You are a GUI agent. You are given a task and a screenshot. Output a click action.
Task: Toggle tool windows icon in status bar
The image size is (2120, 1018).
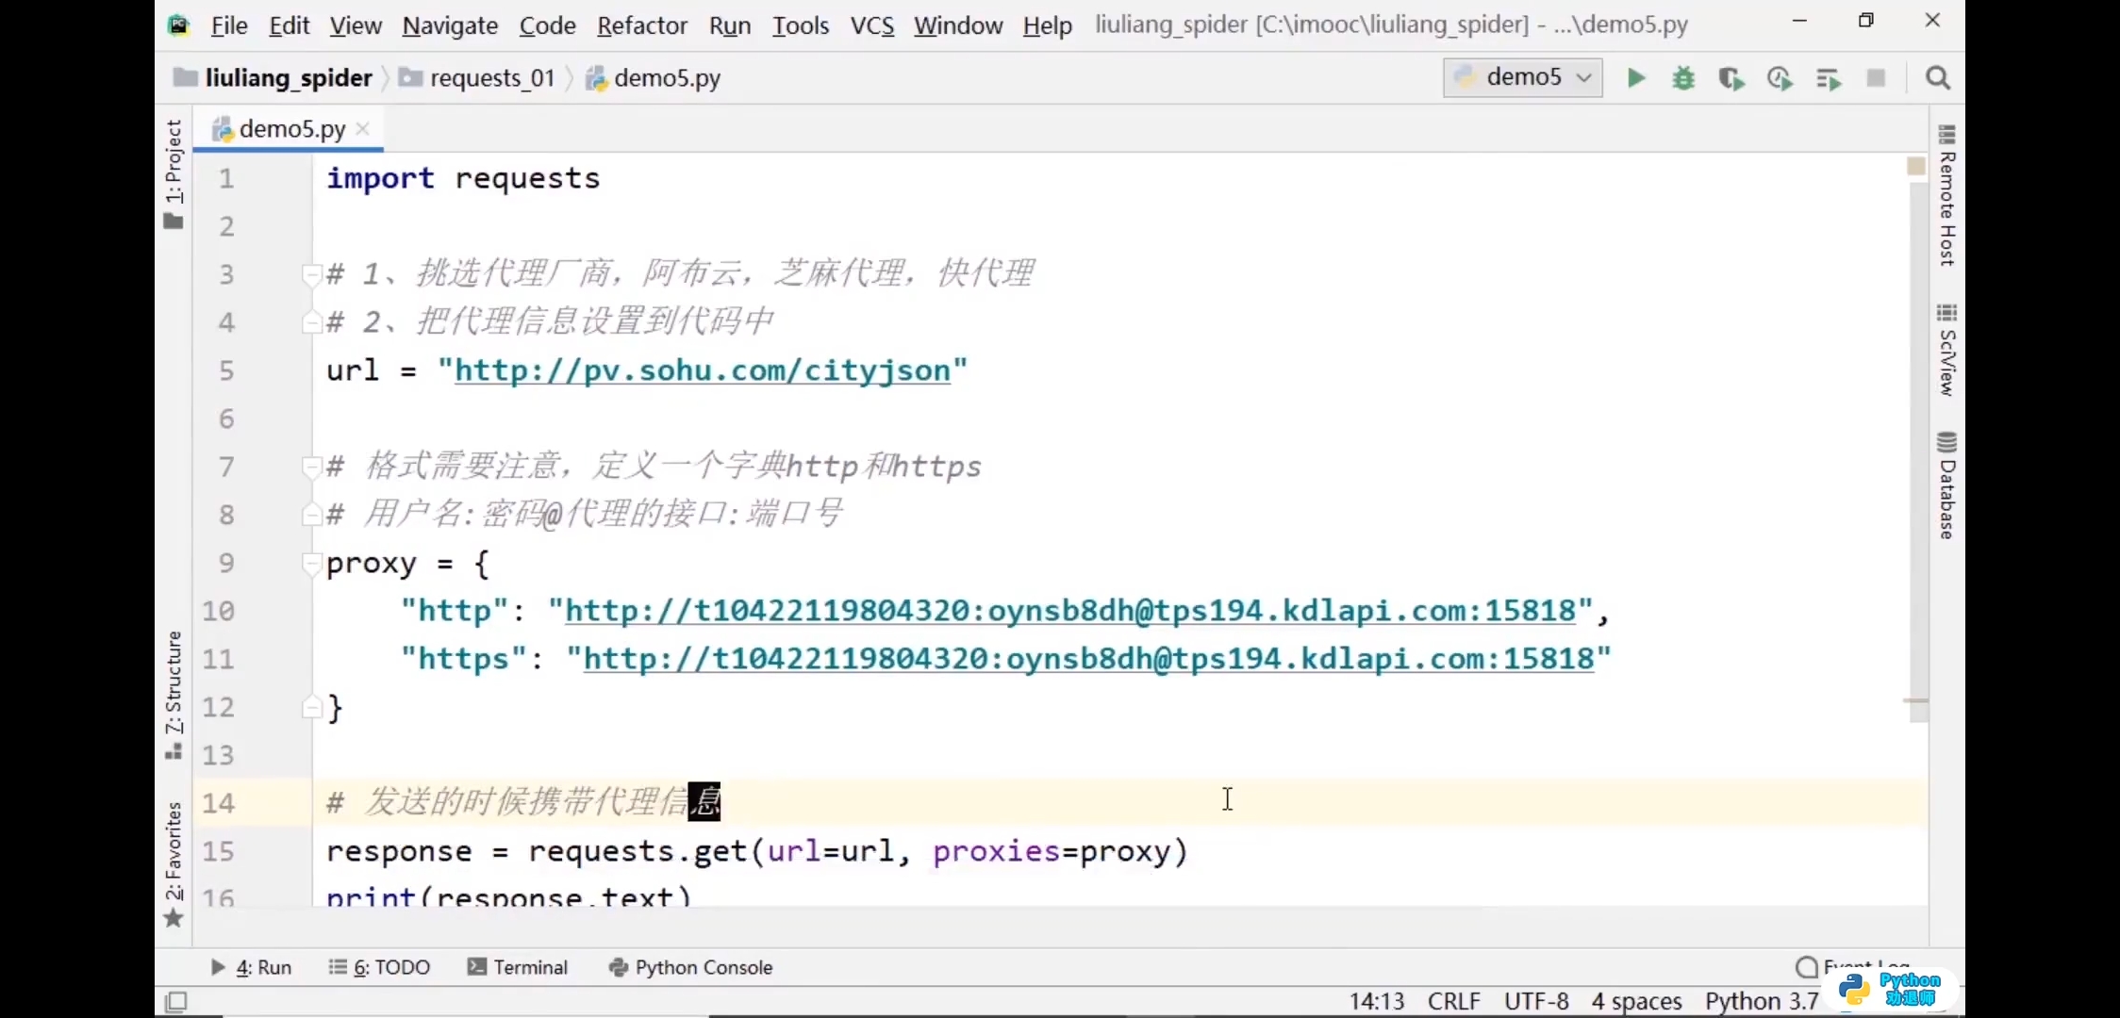(x=176, y=1001)
